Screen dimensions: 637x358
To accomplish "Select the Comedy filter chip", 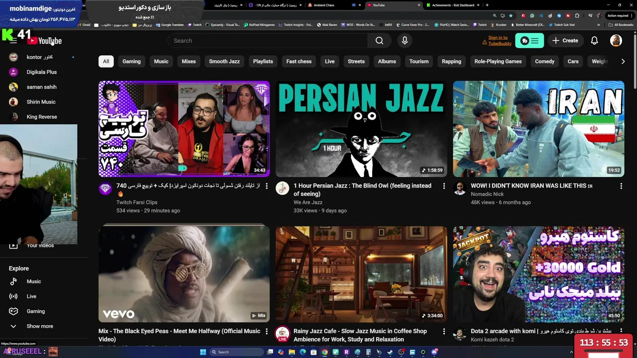I will 544,62.
